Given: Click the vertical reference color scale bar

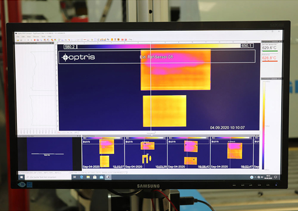Looking at the screenshot, I should click(x=264, y=125).
